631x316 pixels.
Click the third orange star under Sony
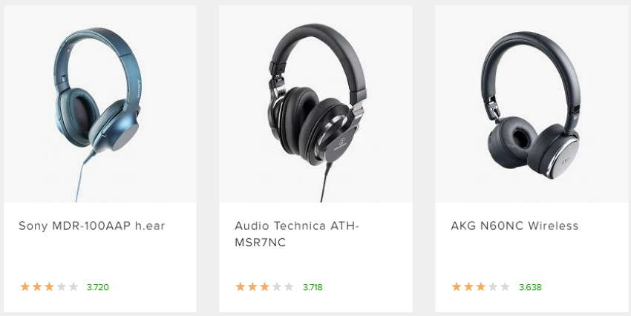[49, 286]
